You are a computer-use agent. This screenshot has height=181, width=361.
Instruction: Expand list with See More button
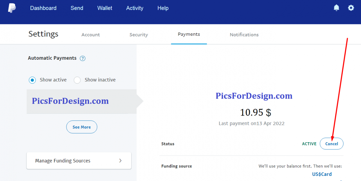coord(82,127)
